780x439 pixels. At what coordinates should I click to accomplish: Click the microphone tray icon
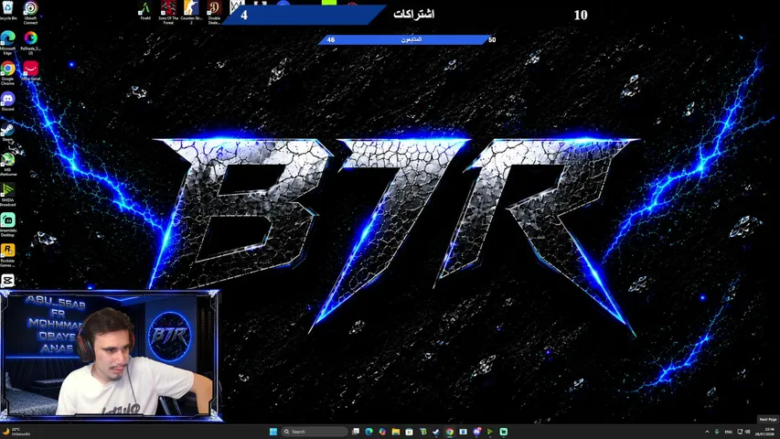click(x=717, y=432)
